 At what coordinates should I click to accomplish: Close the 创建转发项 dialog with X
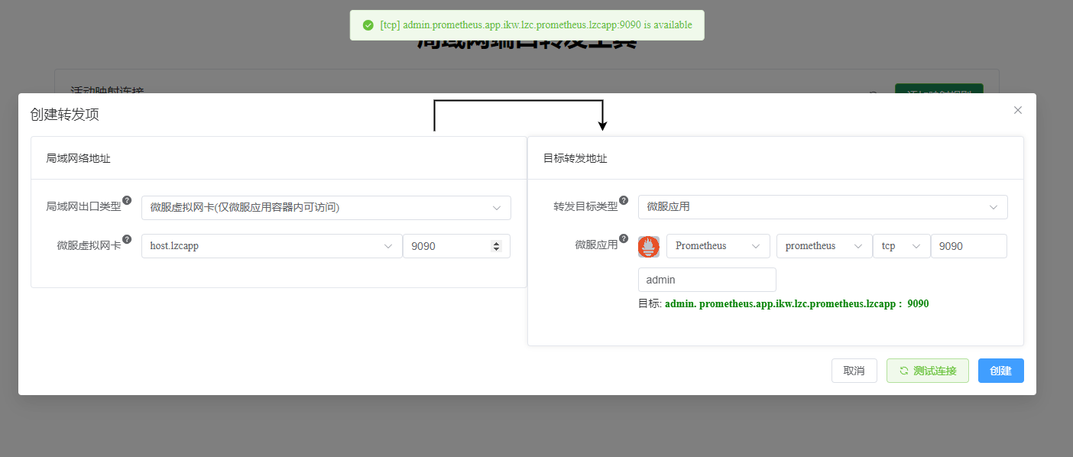tap(1018, 110)
